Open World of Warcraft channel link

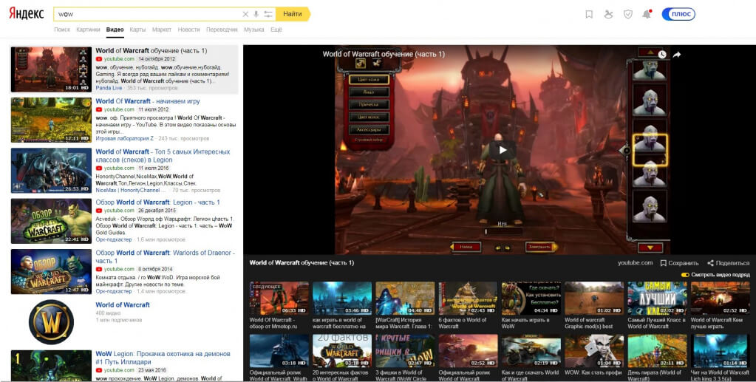123,305
